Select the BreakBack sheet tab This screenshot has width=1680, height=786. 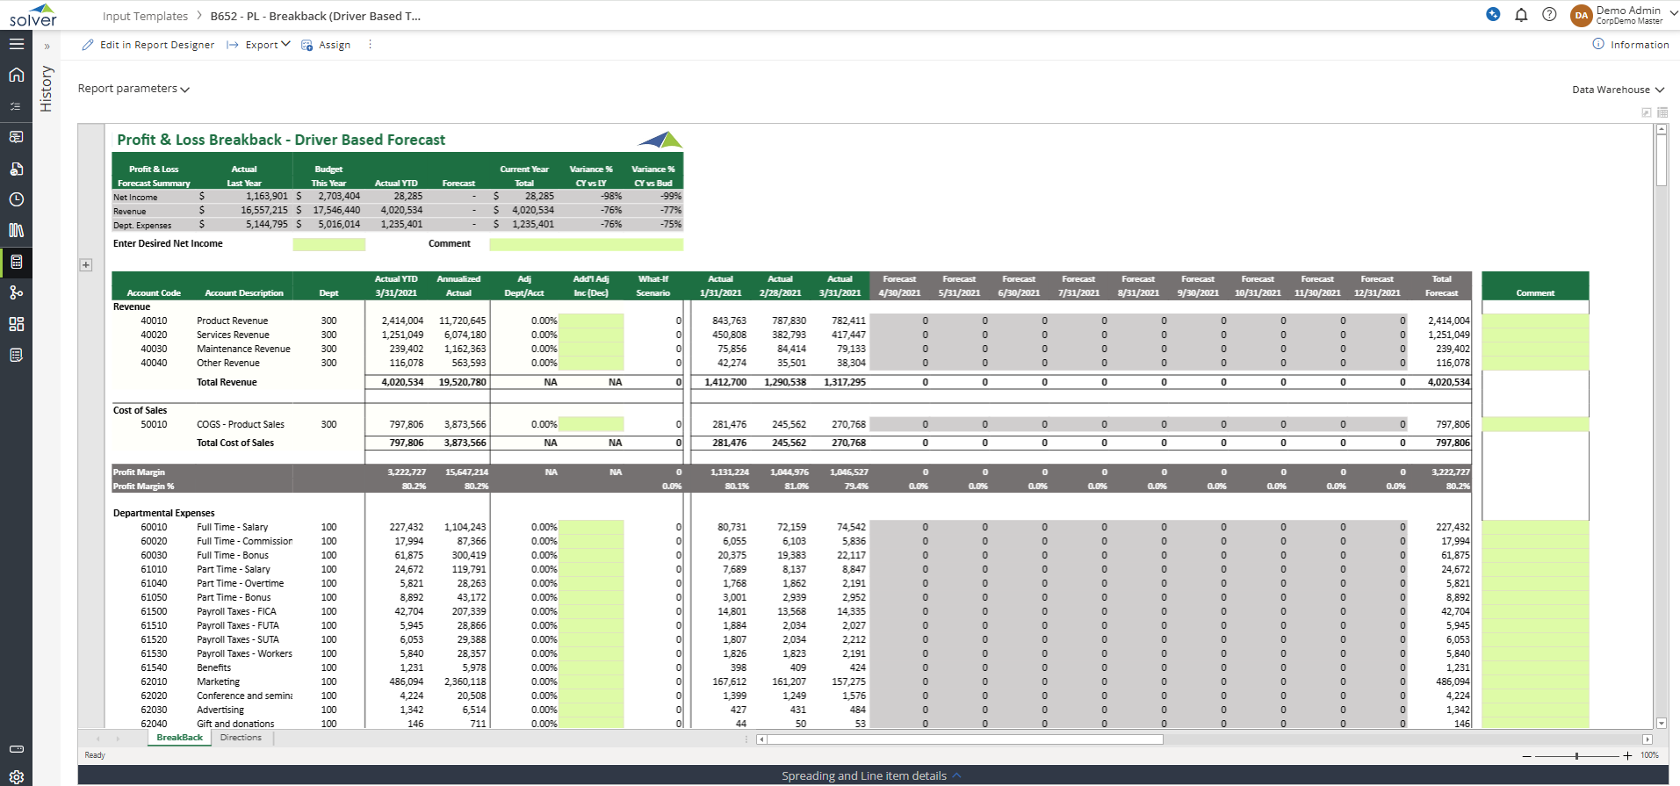(179, 738)
